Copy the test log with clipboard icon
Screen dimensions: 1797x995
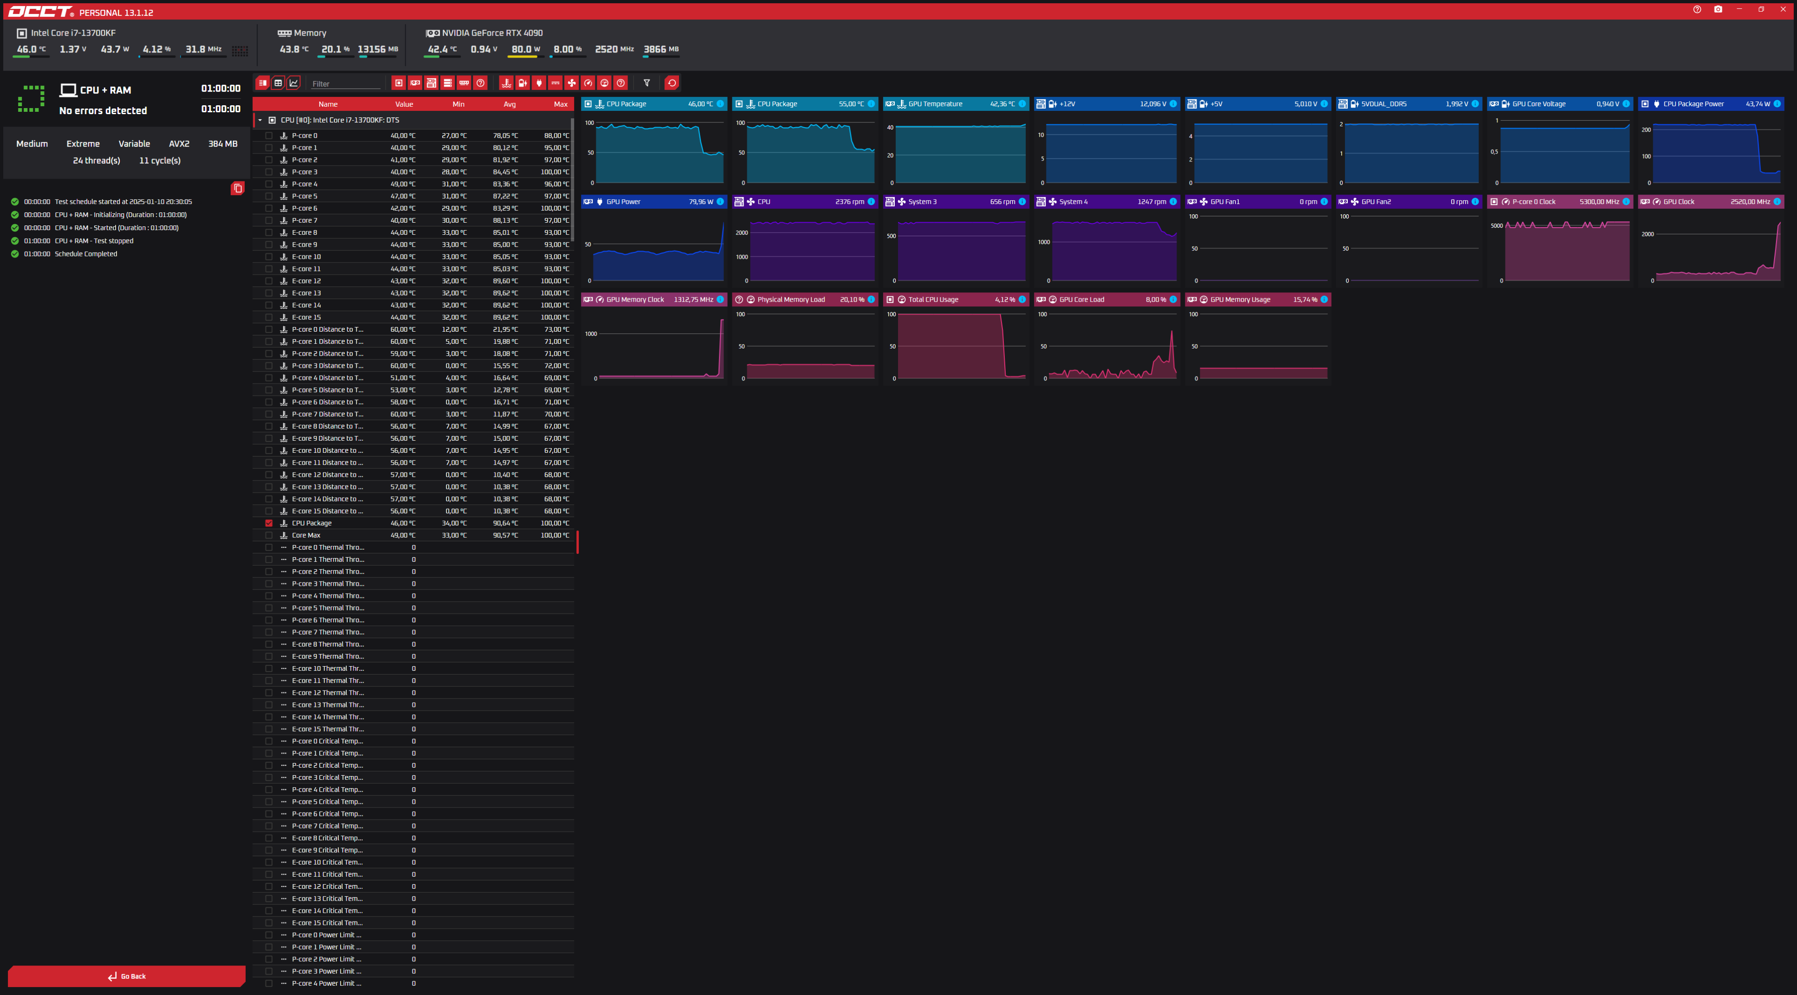point(237,188)
